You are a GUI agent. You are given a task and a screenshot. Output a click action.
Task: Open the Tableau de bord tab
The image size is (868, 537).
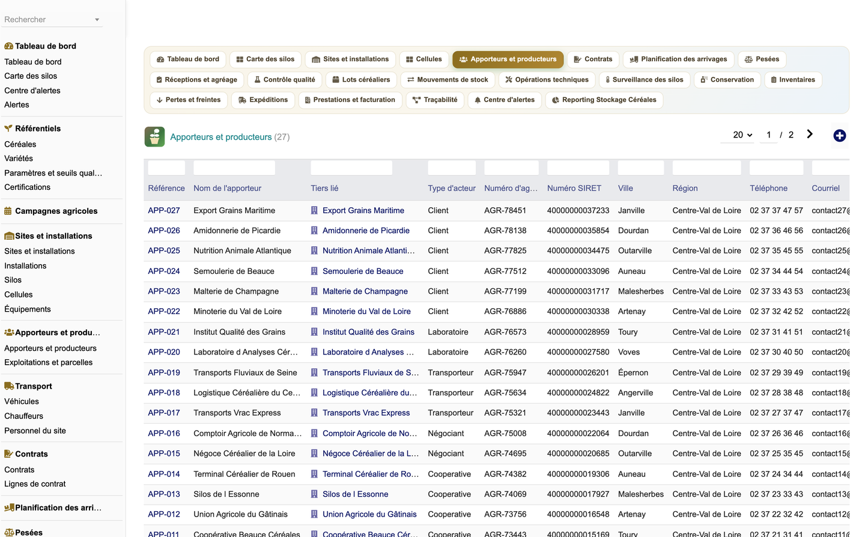coord(188,59)
